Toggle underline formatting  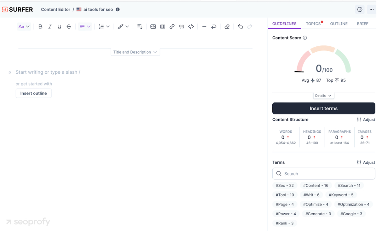pyautogui.click(x=59, y=27)
